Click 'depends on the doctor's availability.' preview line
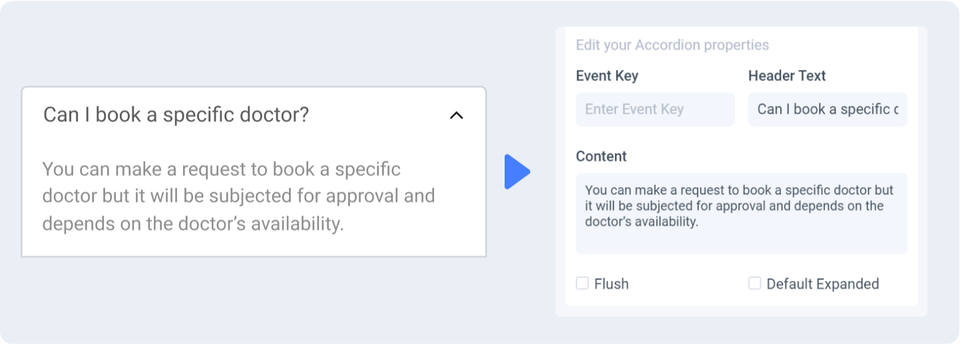Viewport: 960px width, 344px height. point(193,224)
